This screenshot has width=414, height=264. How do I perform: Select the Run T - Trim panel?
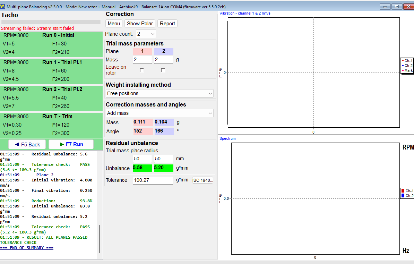pyautogui.click(x=51, y=125)
